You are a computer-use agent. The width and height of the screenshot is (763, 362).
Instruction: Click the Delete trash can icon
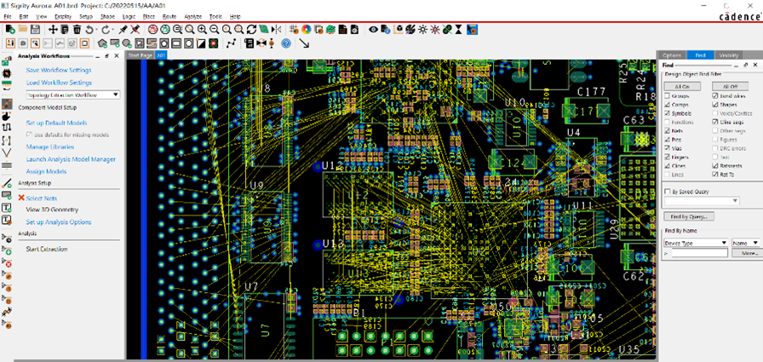coord(77,29)
